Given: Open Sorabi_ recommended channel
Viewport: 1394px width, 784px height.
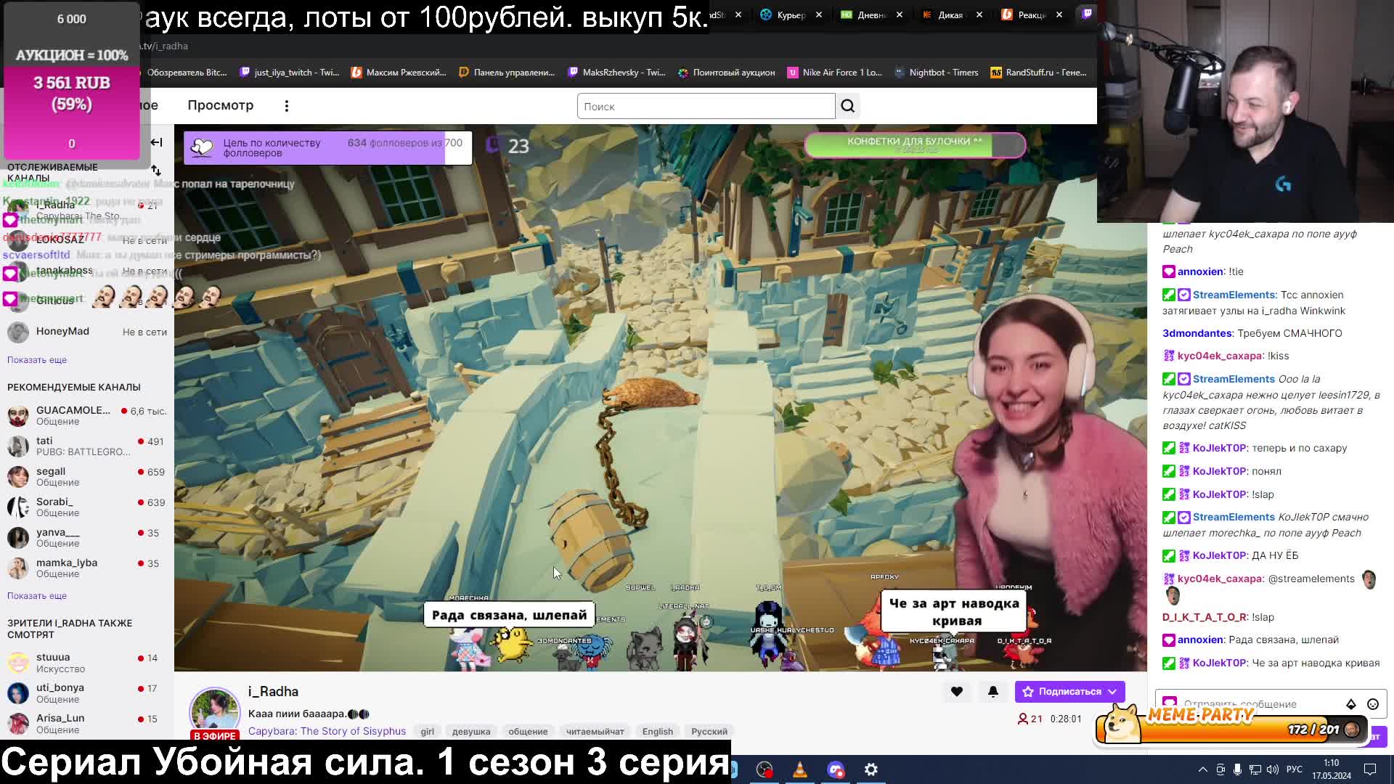Looking at the screenshot, I should [x=87, y=507].
